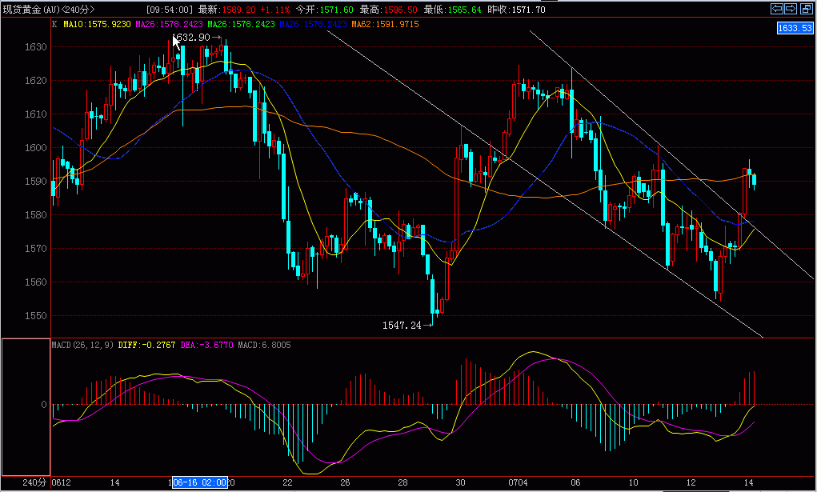Select the MA10 moving average label

coord(97,24)
